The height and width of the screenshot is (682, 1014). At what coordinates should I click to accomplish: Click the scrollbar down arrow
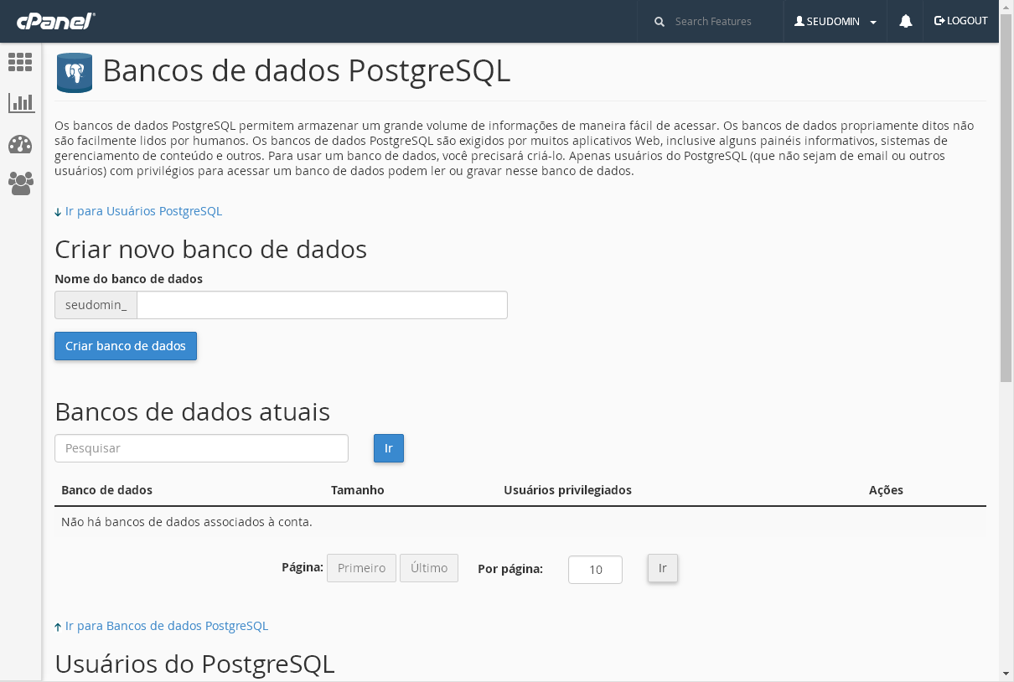pyautogui.click(x=1006, y=674)
